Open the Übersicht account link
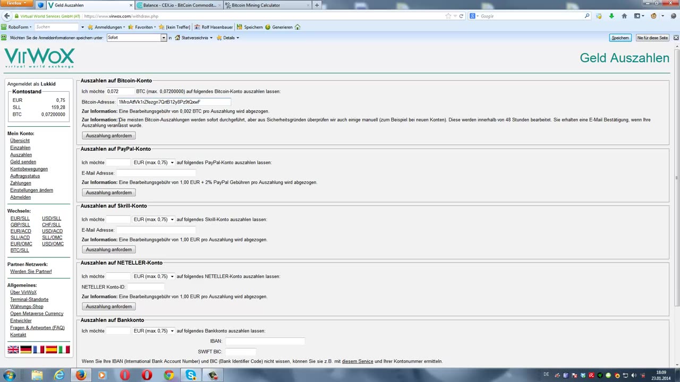 [20, 141]
